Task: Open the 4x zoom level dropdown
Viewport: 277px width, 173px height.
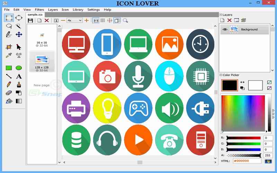Action: pyautogui.click(x=74, y=21)
